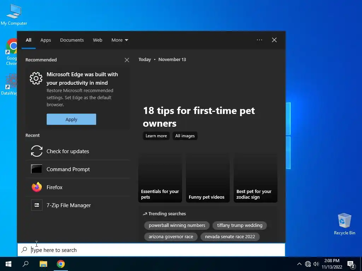362x271 pixels.
Task: Select arizona governor race trending search
Action: pos(171,237)
